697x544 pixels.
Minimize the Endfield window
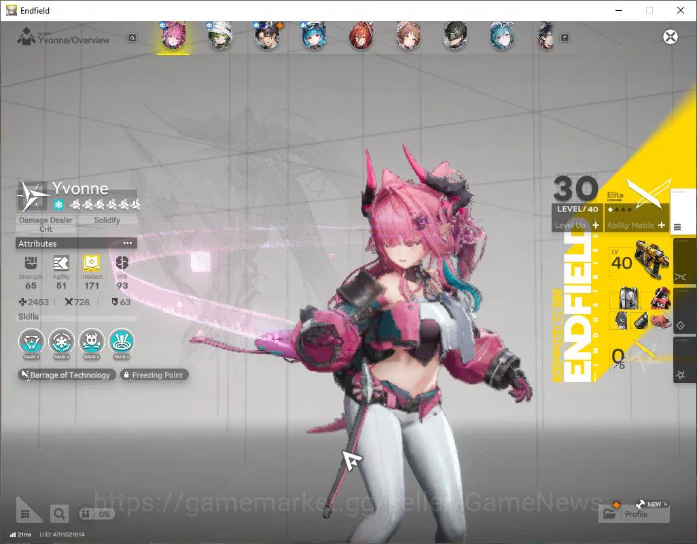pos(618,10)
